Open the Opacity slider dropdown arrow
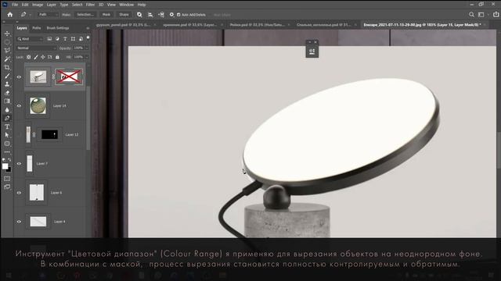Image resolution: width=501 pixels, height=281 pixels. pos(87,48)
